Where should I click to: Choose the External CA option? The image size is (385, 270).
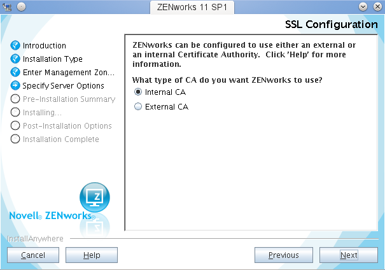[138, 107]
